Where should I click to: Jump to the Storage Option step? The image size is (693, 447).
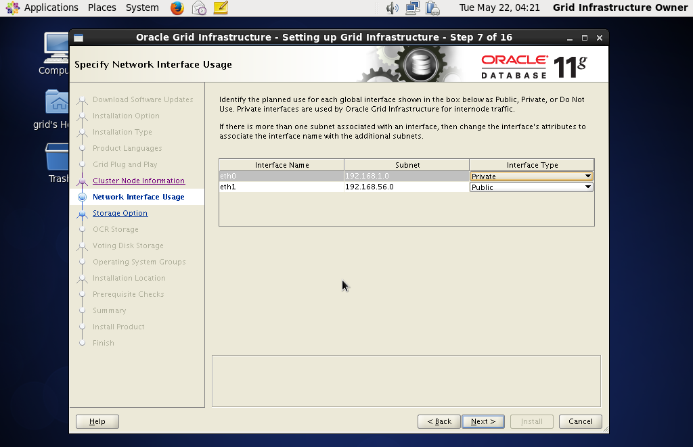click(120, 213)
